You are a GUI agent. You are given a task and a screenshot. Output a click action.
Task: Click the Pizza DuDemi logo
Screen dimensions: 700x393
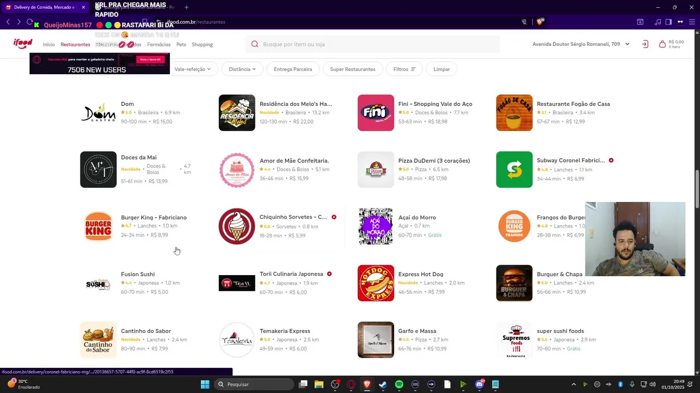click(x=376, y=170)
